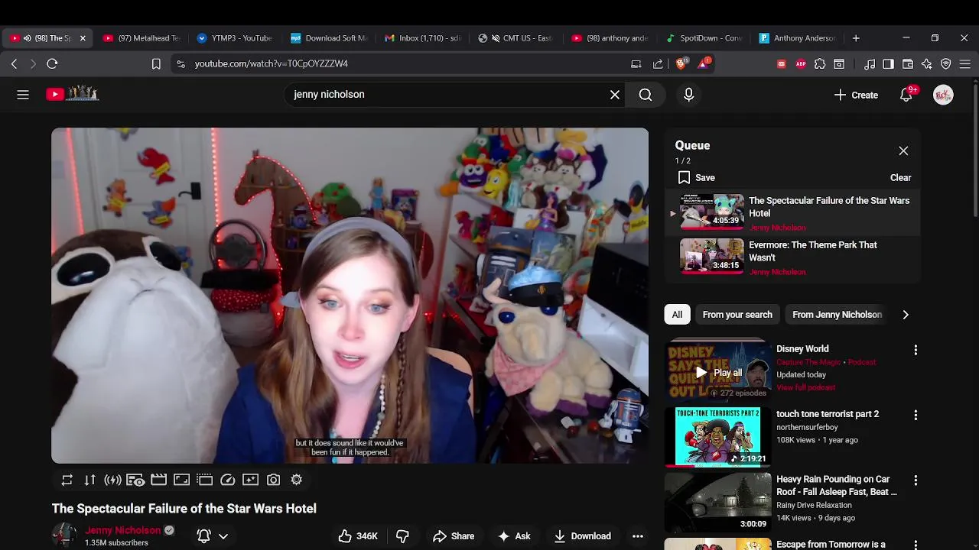Open the Heavy Rain Pounding on Car Roof title
The width and height of the screenshot is (979, 550).
(x=837, y=485)
